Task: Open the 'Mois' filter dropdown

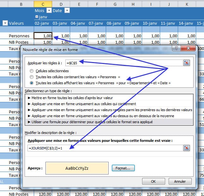Action: [49, 10]
